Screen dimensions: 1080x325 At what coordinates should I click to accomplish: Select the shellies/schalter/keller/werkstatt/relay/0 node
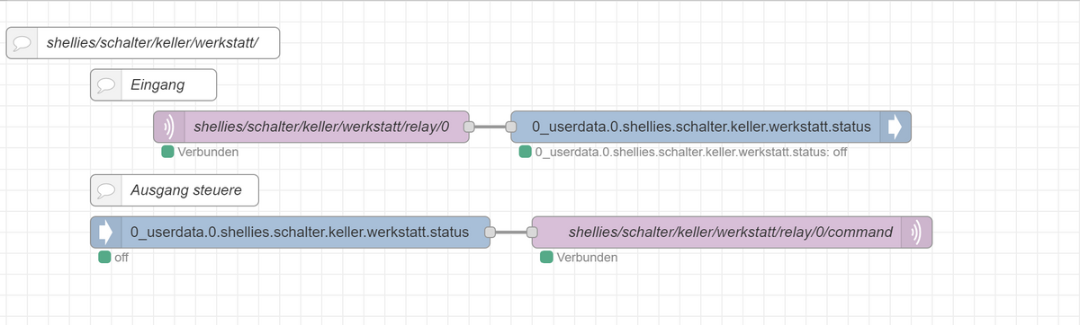pyautogui.click(x=311, y=127)
